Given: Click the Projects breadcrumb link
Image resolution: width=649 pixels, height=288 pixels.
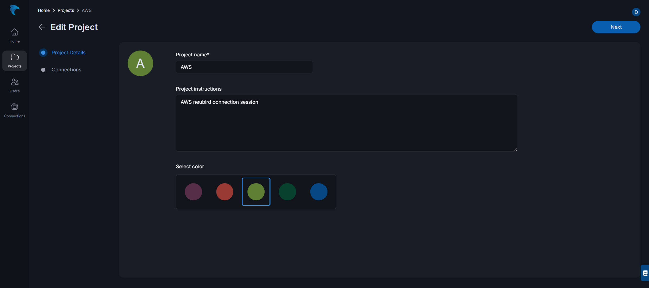Looking at the screenshot, I should [x=66, y=10].
